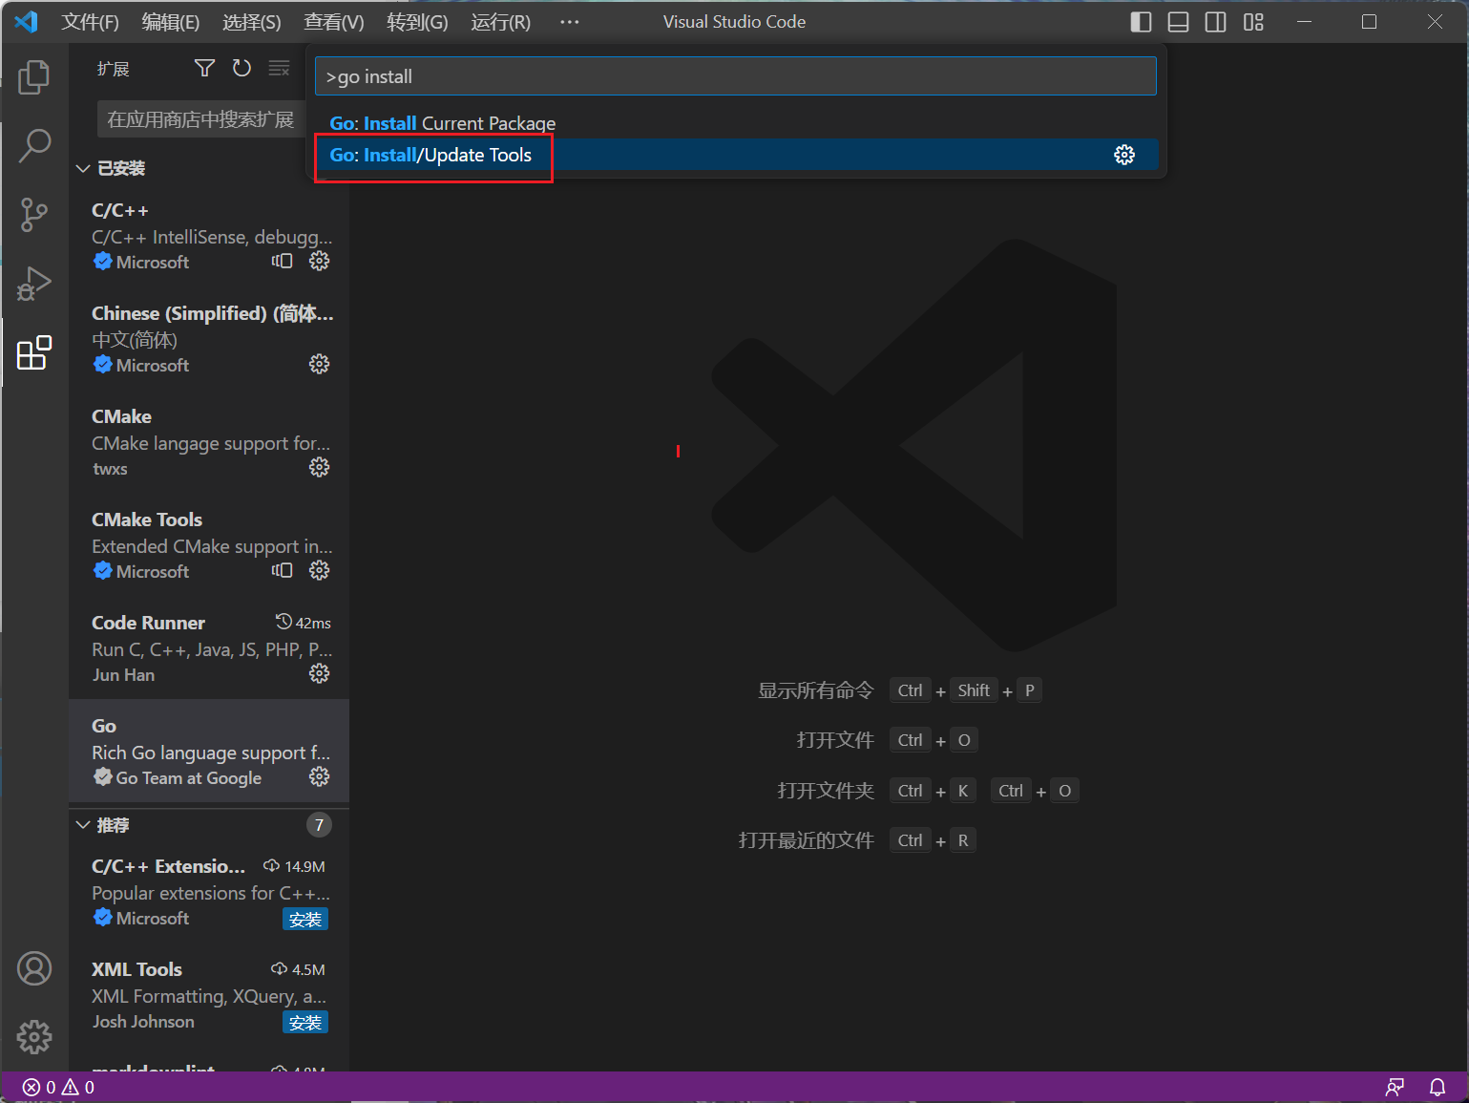1469x1103 pixels.
Task: Open the Manage gear in activity bar
Action: coord(34,1037)
